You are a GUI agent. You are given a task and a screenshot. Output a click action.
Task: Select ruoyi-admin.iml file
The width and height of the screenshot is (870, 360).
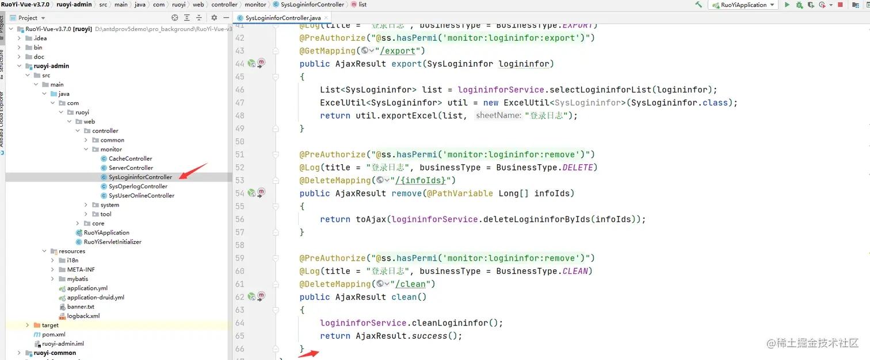tap(59, 343)
